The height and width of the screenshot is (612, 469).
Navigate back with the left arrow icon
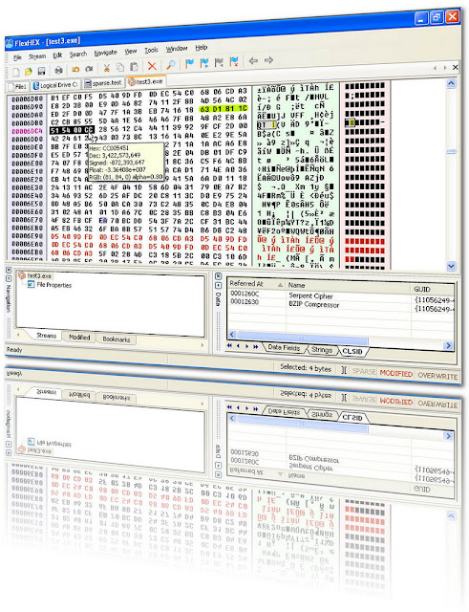tap(253, 60)
